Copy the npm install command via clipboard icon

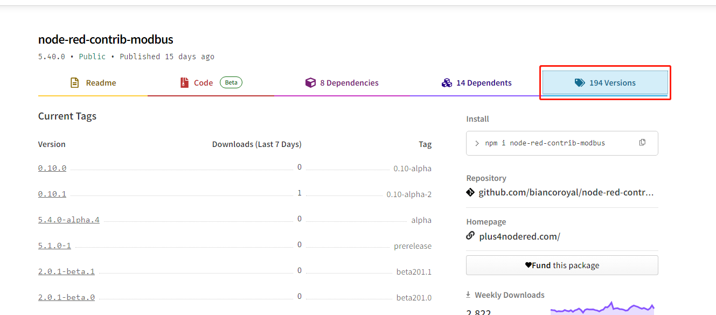tap(642, 142)
